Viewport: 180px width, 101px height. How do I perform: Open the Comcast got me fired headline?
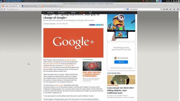pos(120,90)
